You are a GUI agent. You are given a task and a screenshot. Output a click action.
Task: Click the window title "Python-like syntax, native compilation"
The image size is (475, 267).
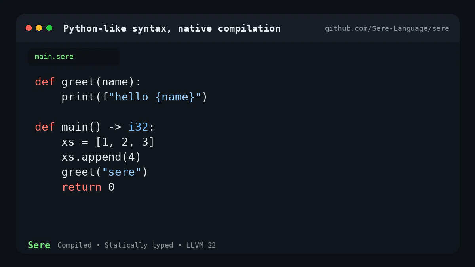172,28
